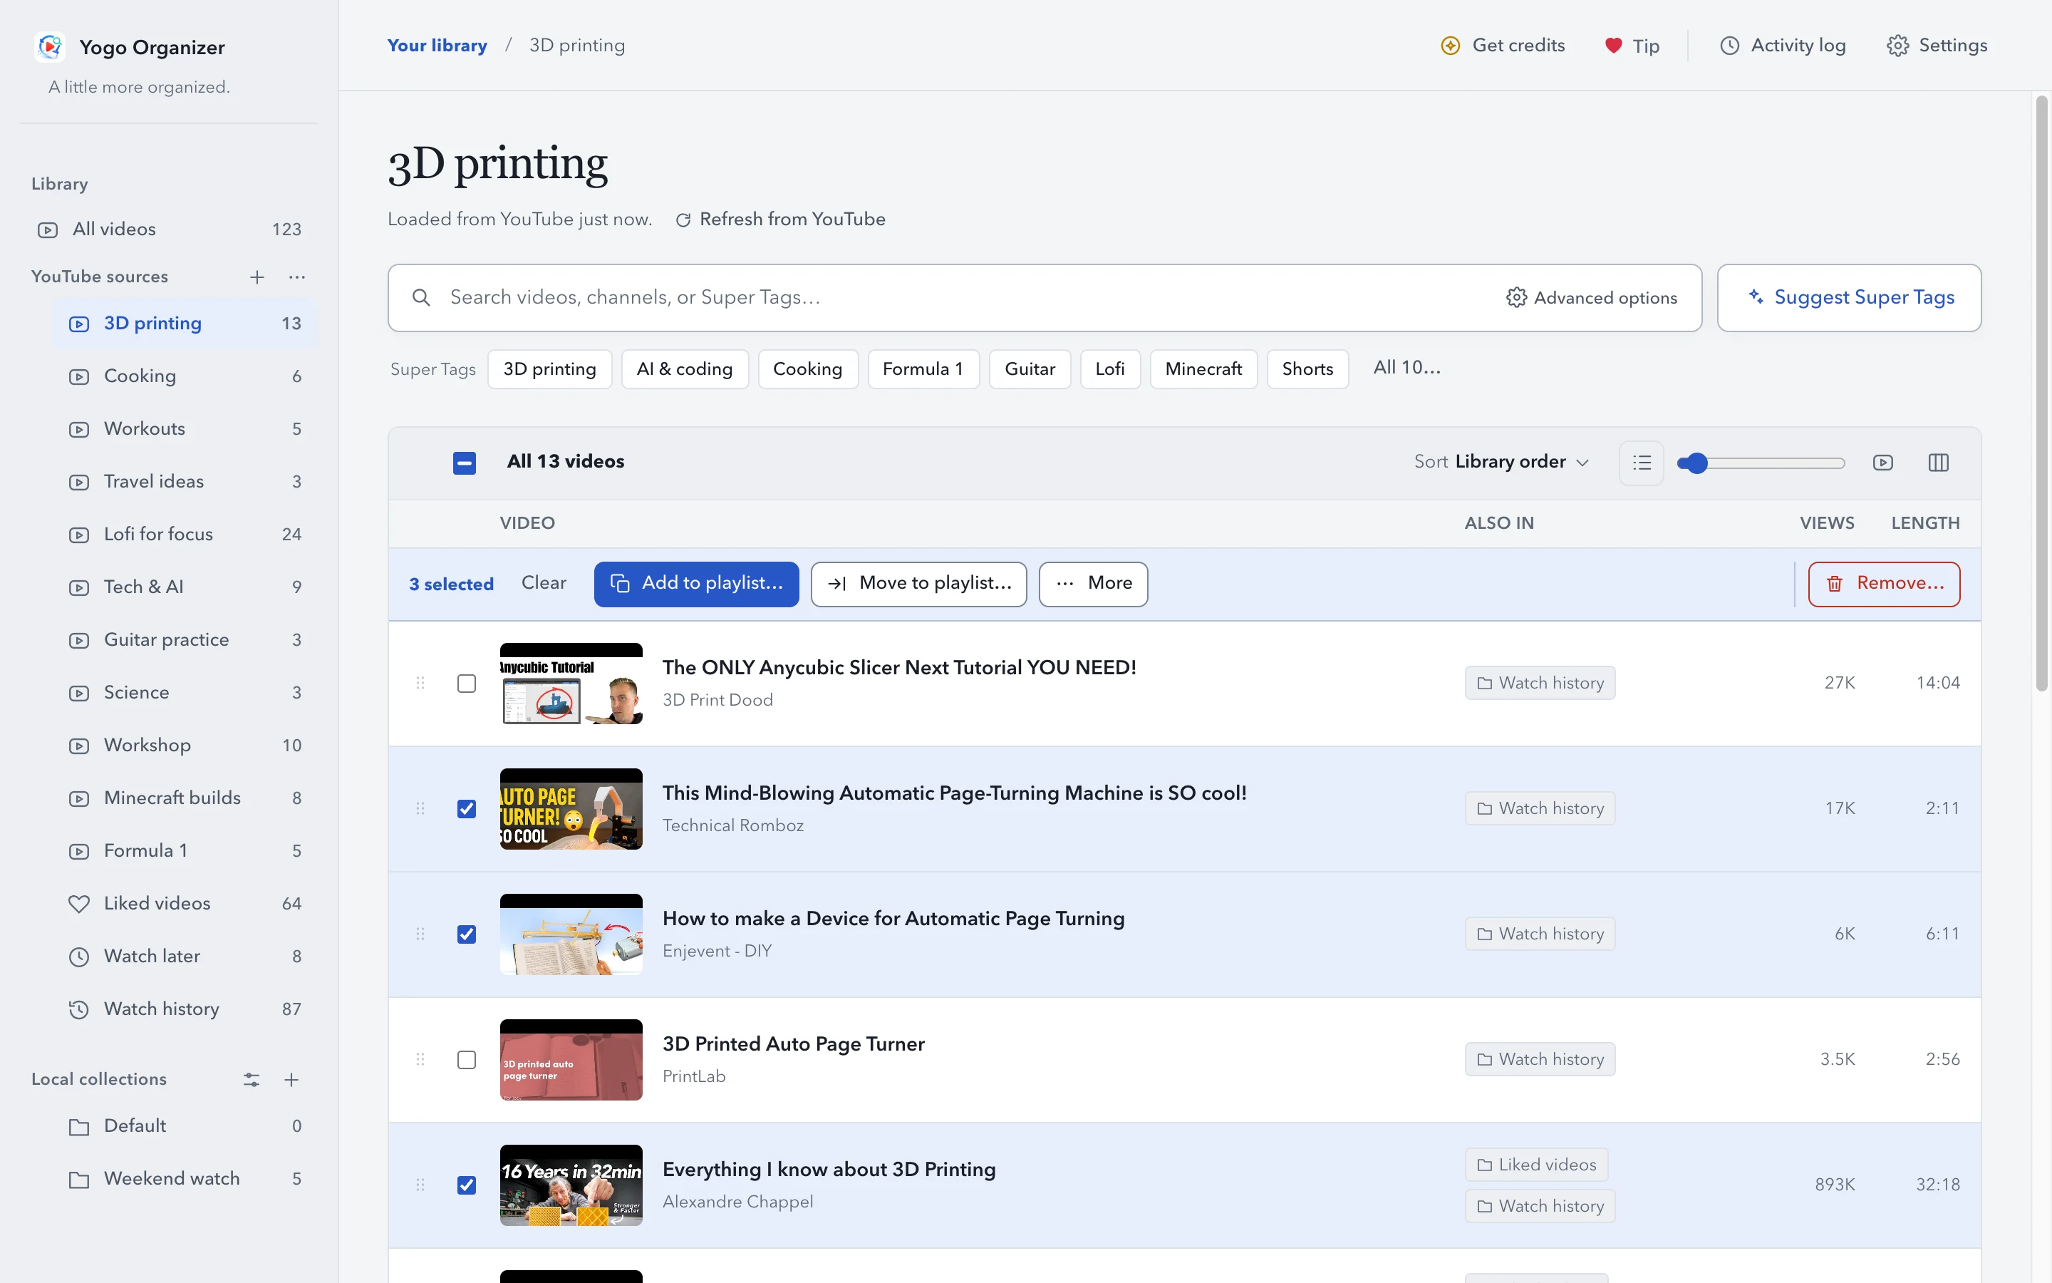Expand Advanced options in search bar
Image resolution: width=2052 pixels, height=1283 pixels.
point(1592,298)
